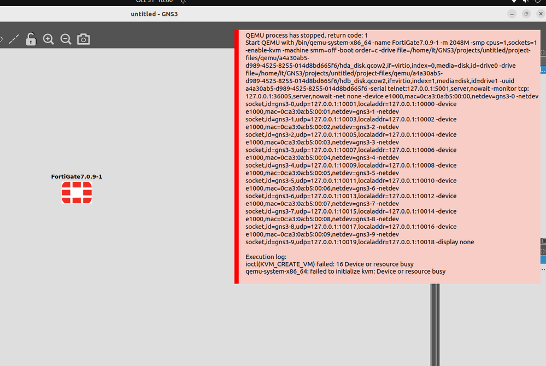Click the 'Execution log:' heading in error popup
This screenshot has width=546, height=366.
coord(266,257)
